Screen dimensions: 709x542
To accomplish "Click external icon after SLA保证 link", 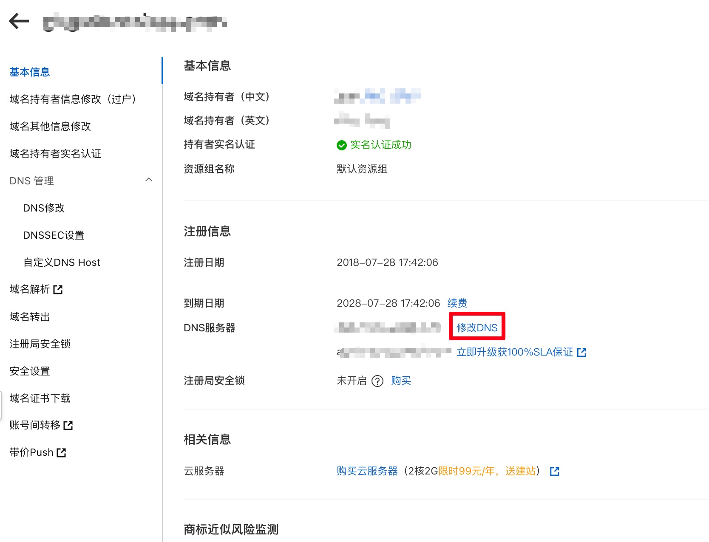I will [x=582, y=352].
